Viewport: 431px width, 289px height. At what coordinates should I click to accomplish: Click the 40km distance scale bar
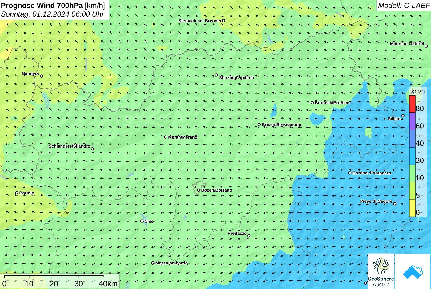(x=60, y=281)
